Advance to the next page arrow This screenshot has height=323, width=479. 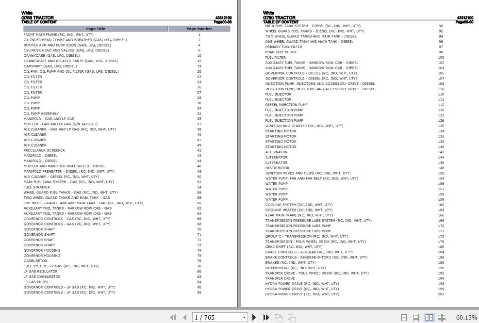pos(254,317)
